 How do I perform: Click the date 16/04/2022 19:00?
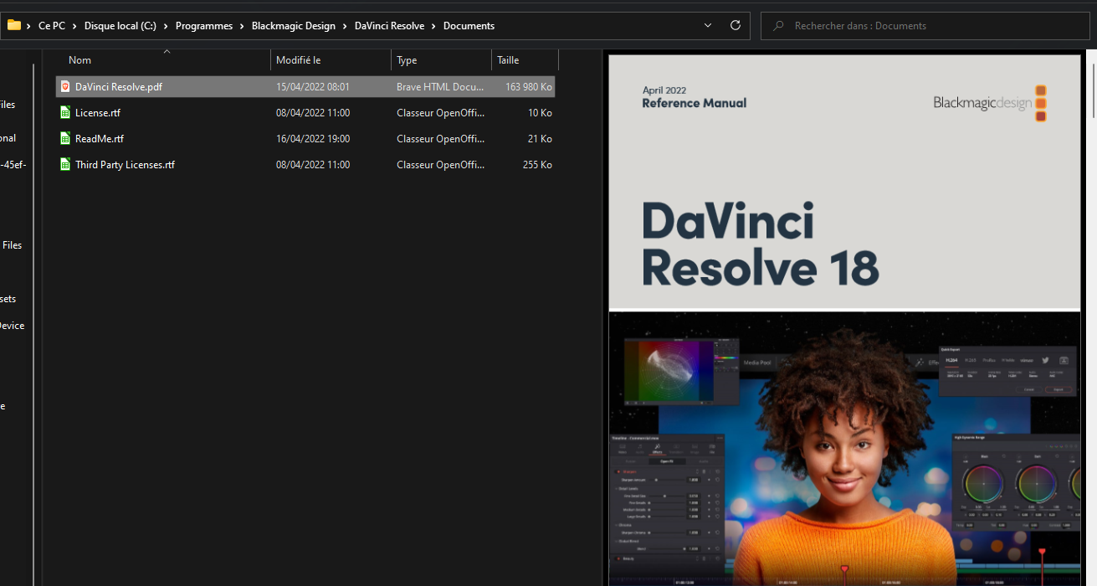coord(313,139)
